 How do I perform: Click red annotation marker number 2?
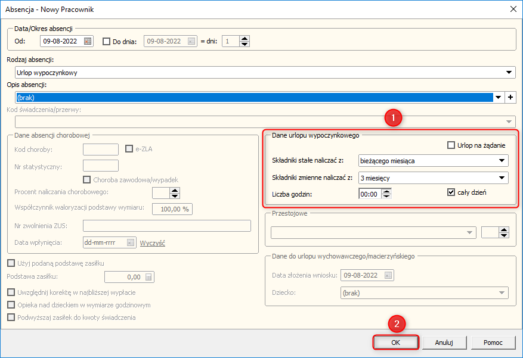397,324
